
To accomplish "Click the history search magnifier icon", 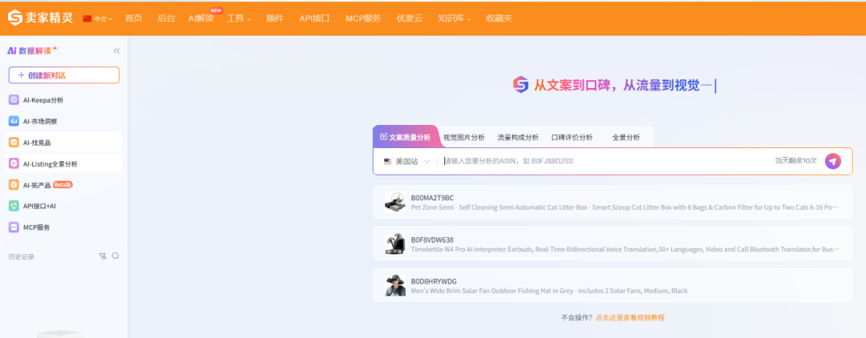I will click(x=115, y=256).
